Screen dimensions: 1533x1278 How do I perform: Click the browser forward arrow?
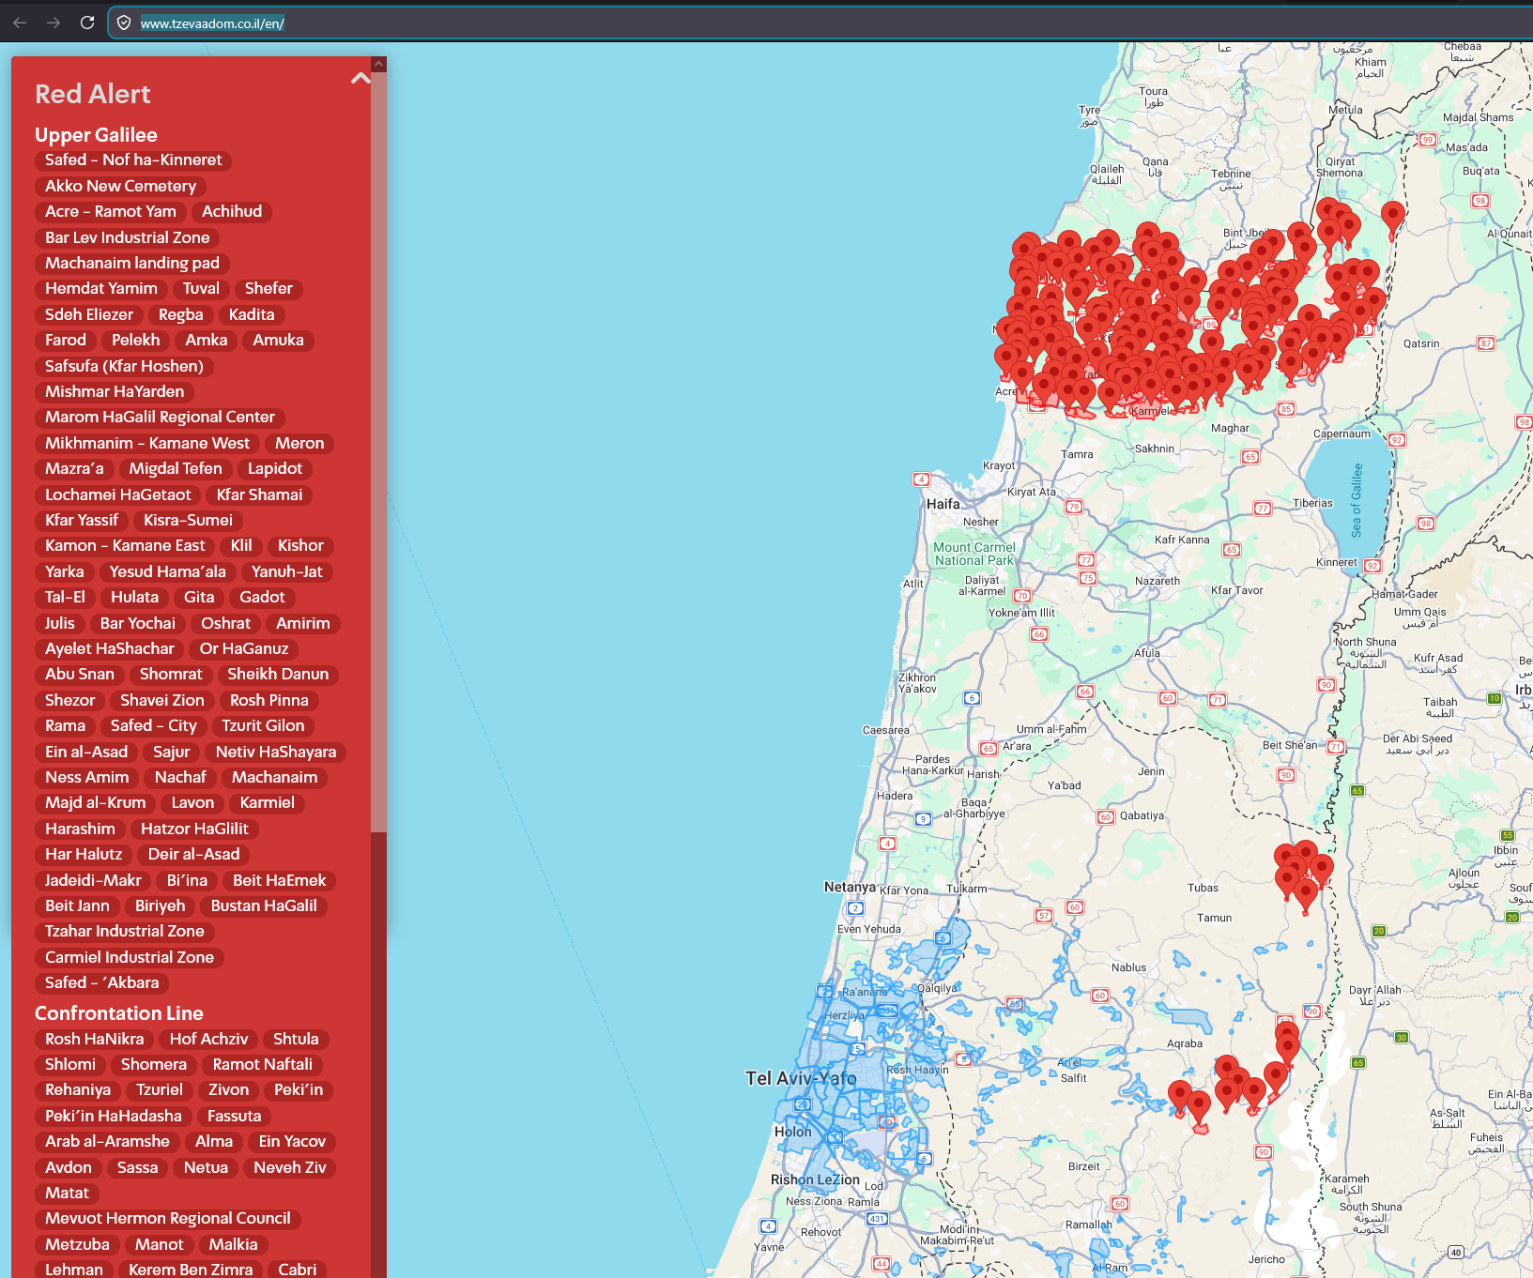coord(54,23)
